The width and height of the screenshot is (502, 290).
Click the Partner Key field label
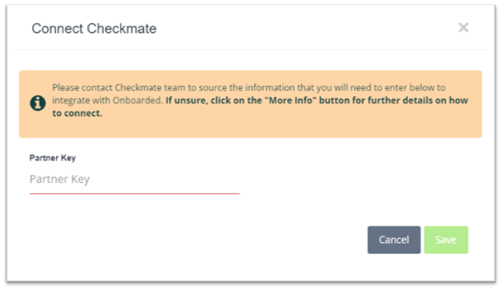[x=53, y=158]
